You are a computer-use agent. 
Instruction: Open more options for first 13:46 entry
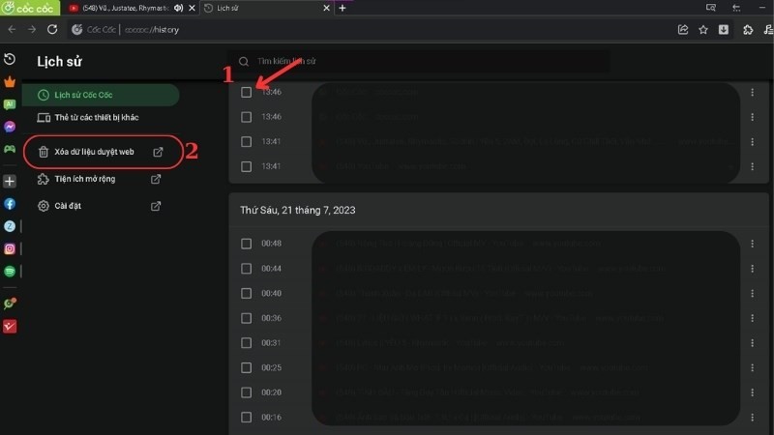(753, 92)
